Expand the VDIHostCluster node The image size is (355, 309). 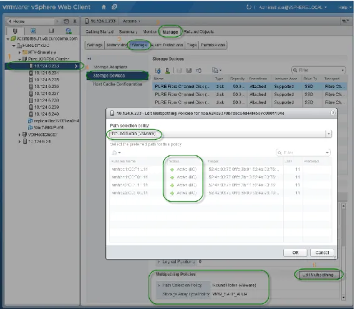tap(19, 135)
